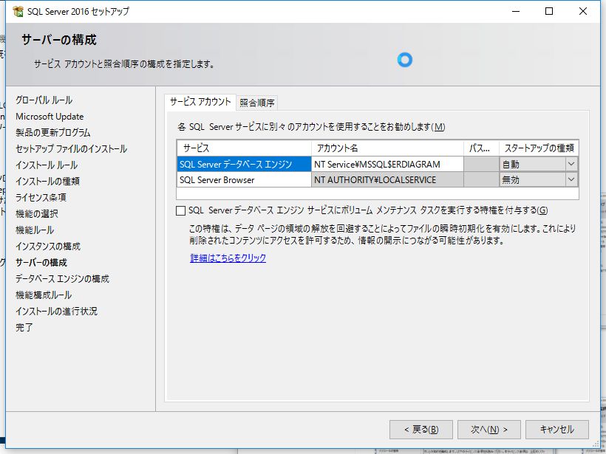
Task: Edit account name NT Service¥MSSQL$ERDIAGRAM
Action: [x=387, y=164]
